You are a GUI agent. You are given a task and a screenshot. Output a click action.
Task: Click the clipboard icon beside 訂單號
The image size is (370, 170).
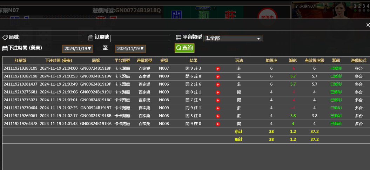90,38
